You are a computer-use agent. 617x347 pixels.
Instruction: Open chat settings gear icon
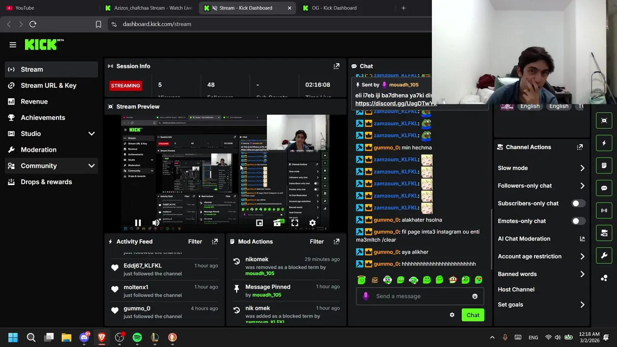click(452, 315)
